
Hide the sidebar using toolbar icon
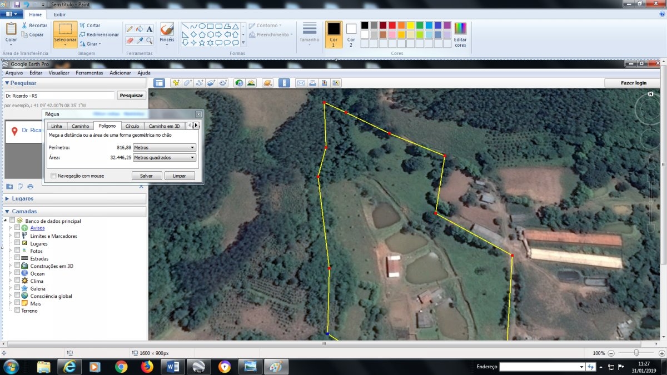[160, 83]
